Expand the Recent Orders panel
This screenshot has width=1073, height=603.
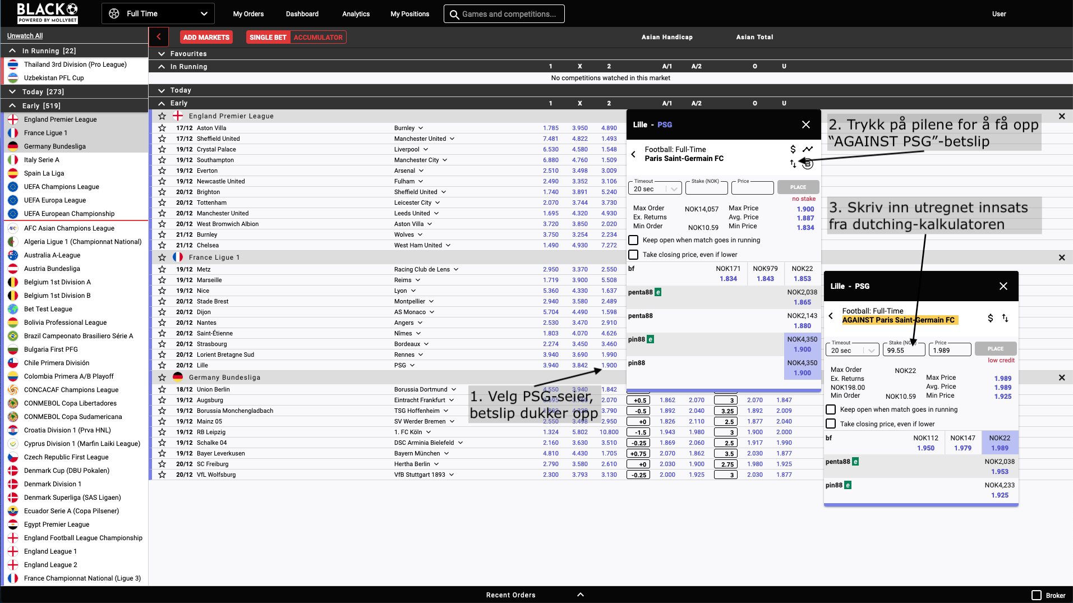pos(581,595)
